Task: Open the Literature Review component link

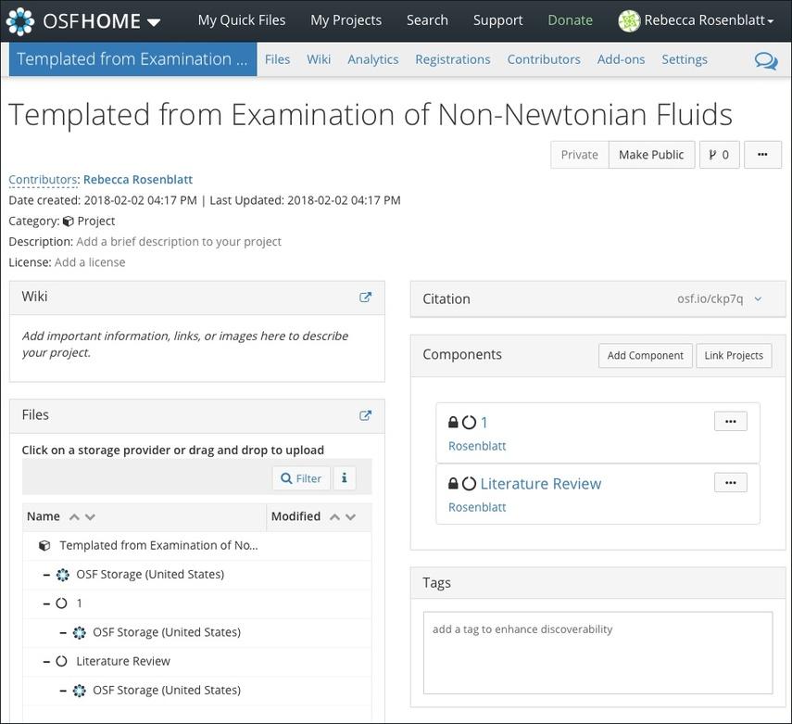Action: [540, 484]
